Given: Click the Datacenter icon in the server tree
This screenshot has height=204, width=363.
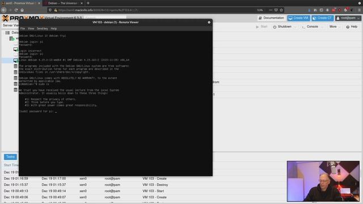Looking at the screenshot, I should pyautogui.click(x=7, y=33).
